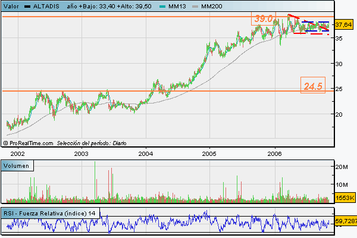Click the 2005 year axis label

pyautogui.click(x=209, y=154)
